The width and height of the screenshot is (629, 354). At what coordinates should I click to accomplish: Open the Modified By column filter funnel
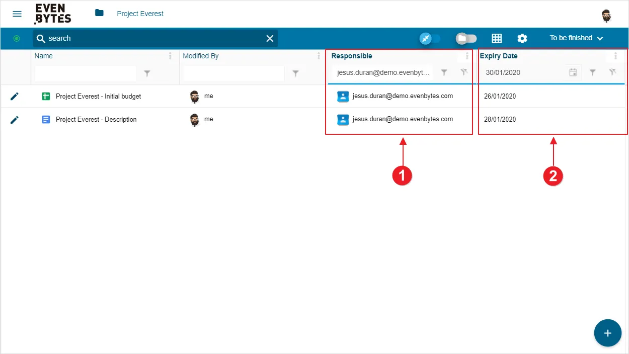[295, 73]
